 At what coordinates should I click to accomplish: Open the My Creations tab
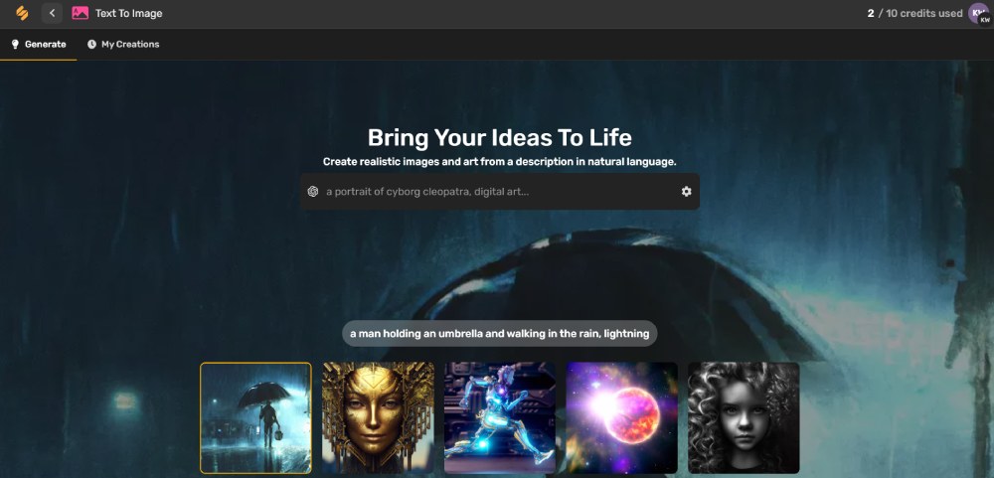coord(123,45)
